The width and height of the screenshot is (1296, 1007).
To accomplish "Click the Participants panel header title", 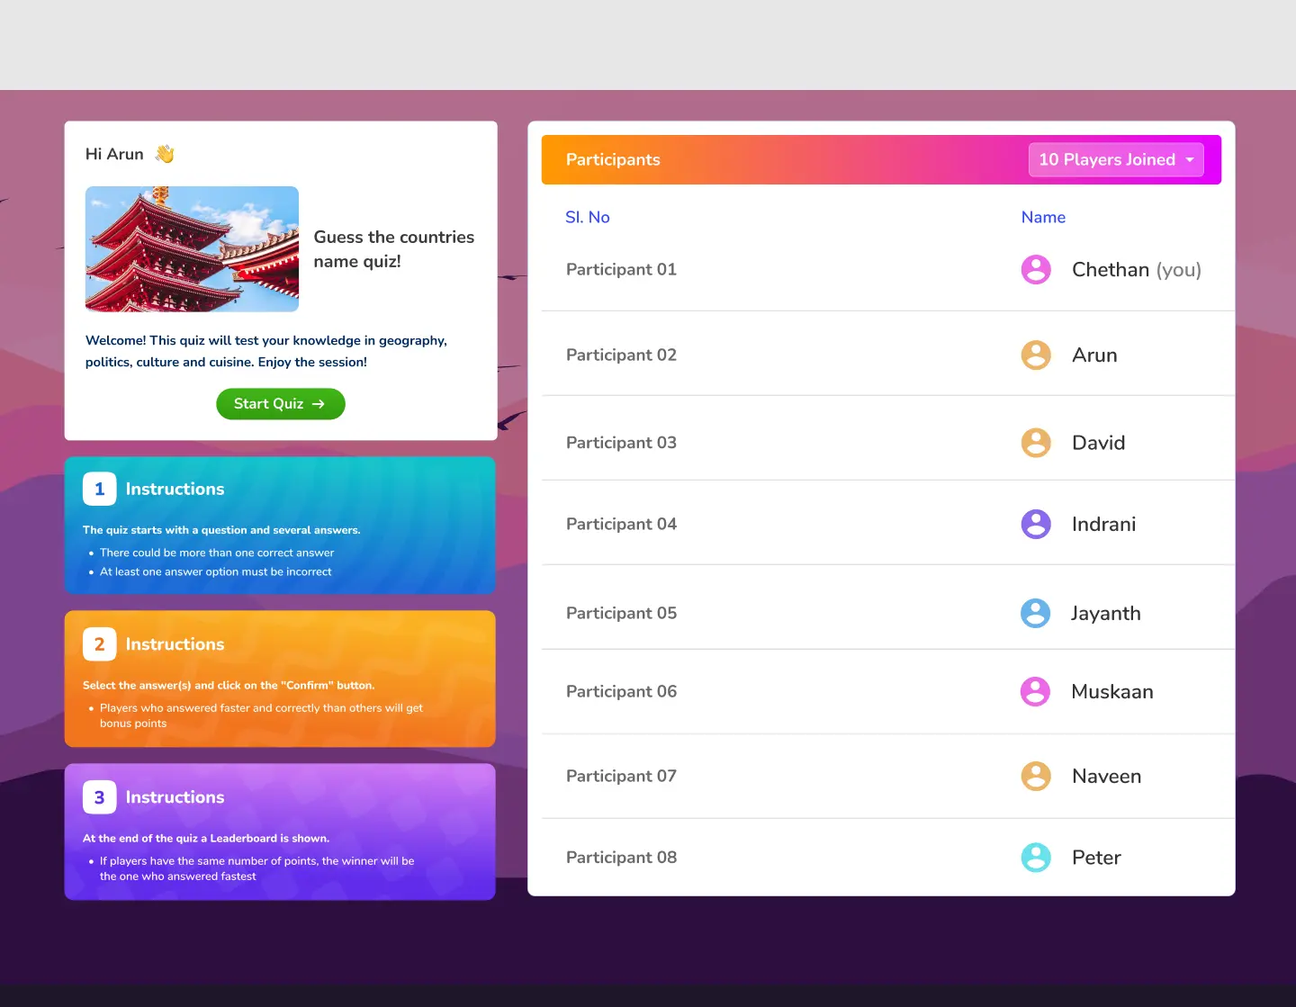I will coord(613,160).
